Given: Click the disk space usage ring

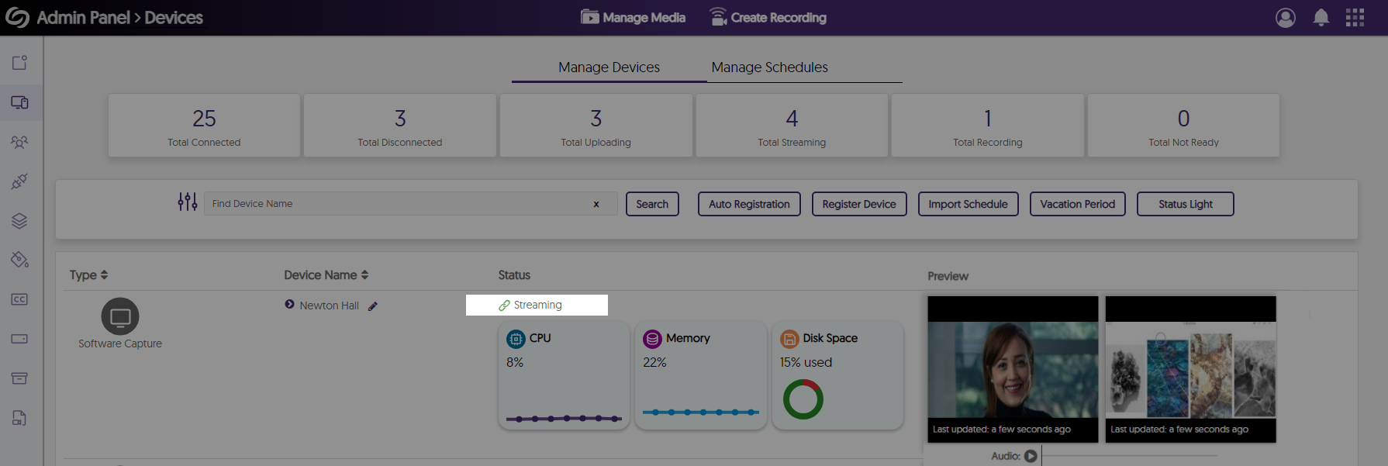Looking at the screenshot, I should (803, 399).
